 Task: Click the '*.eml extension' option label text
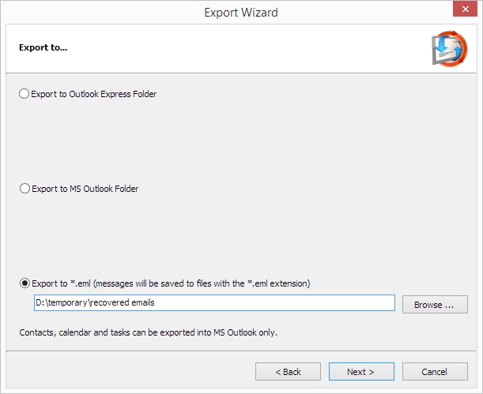point(171,283)
